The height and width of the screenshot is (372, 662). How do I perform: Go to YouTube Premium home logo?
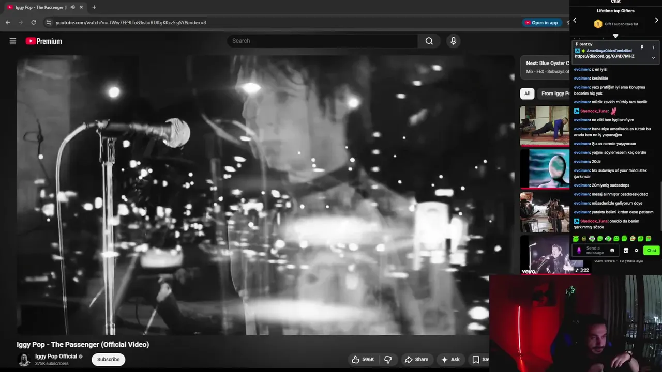click(x=44, y=41)
